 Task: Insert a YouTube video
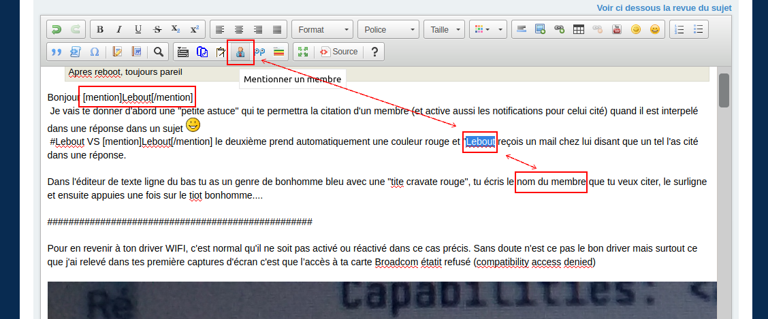617,30
